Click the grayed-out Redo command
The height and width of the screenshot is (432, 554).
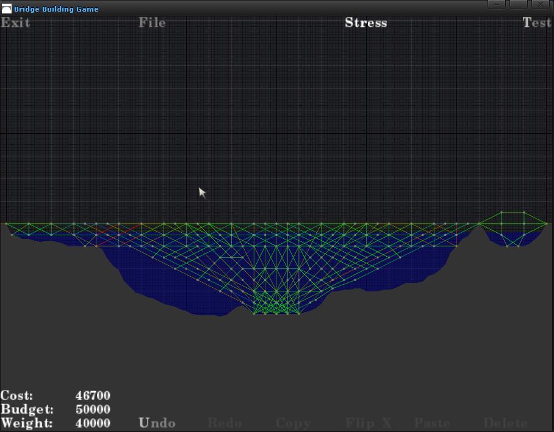click(225, 423)
